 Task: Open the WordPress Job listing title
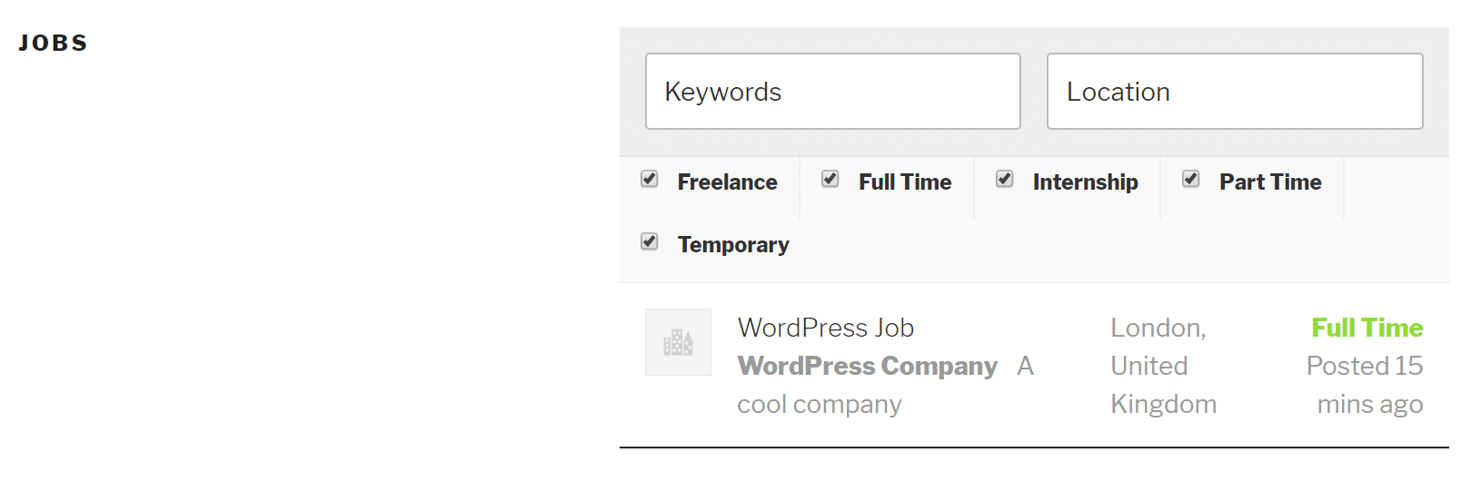click(x=825, y=328)
